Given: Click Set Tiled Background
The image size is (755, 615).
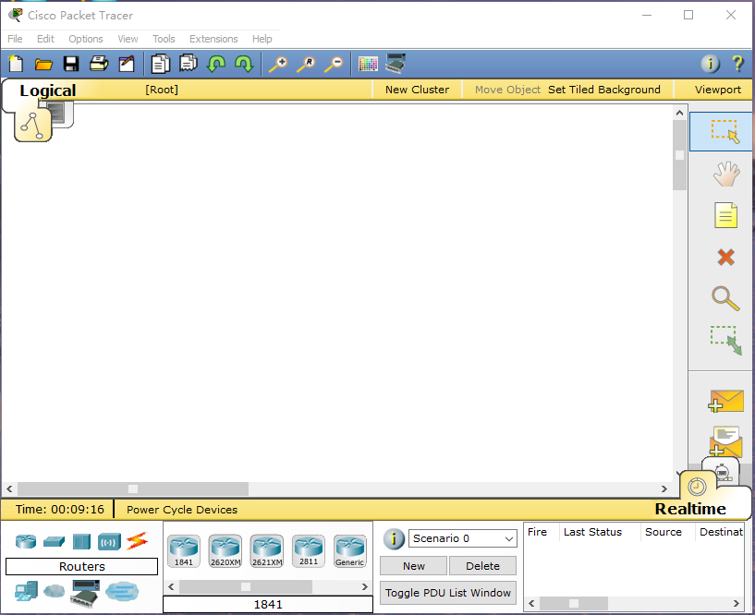Looking at the screenshot, I should pyautogui.click(x=603, y=90).
